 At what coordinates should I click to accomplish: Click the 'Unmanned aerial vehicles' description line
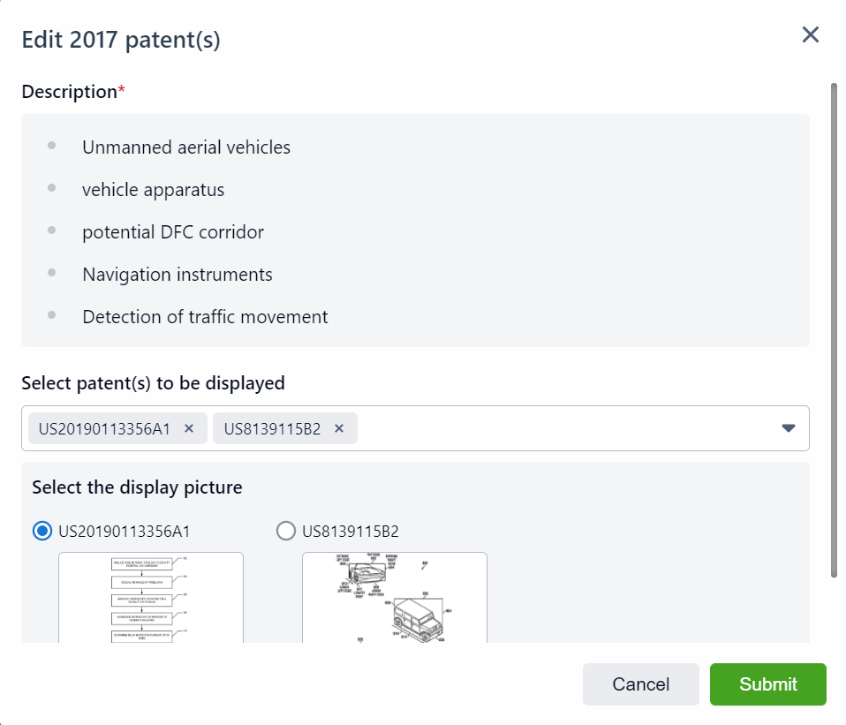pyautogui.click(x=186, y=147)
